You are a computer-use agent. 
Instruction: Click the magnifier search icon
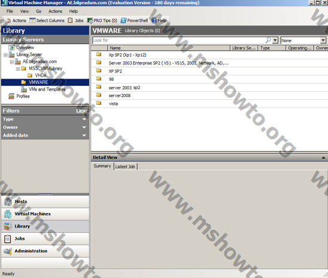[x=268, y=40]
